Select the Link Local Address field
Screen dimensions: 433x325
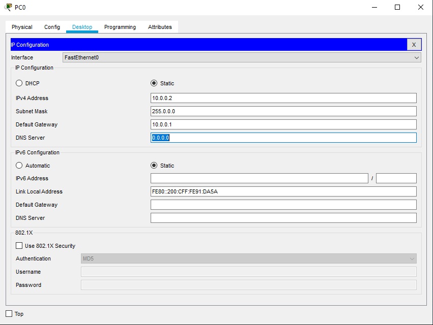tap(283, 191)
